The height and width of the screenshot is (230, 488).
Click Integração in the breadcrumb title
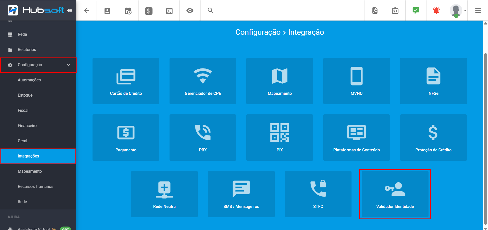pyautogui.click(x=306, y=32)
